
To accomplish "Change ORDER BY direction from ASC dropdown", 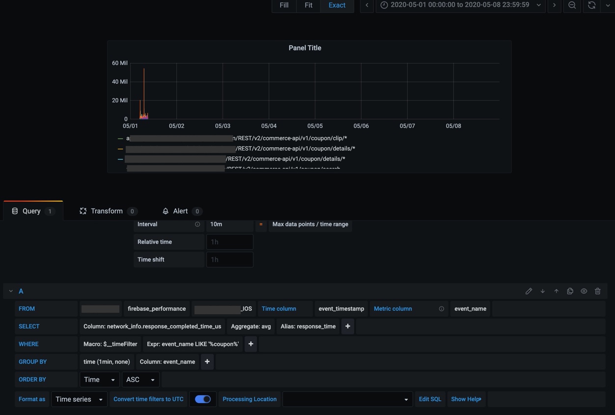I will coord(140,379).
